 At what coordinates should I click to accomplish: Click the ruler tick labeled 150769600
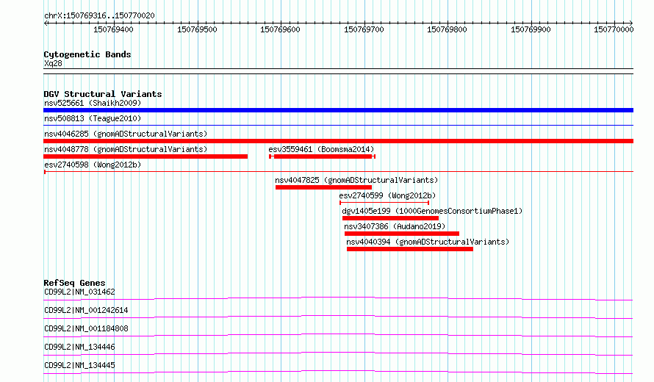coord(280,29)
